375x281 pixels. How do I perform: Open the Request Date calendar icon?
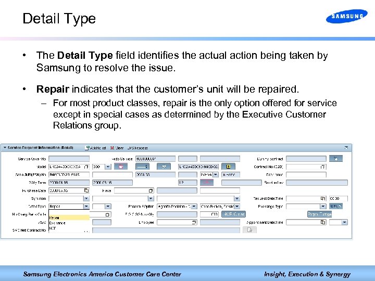click(323, 198)
